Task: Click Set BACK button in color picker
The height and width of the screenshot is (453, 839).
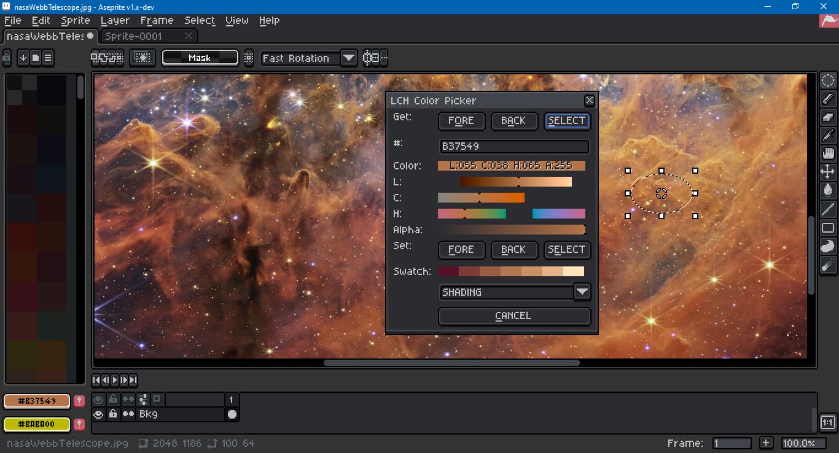Action: pos(513,250)
